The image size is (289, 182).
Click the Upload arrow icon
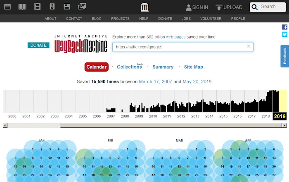point(219,7)
